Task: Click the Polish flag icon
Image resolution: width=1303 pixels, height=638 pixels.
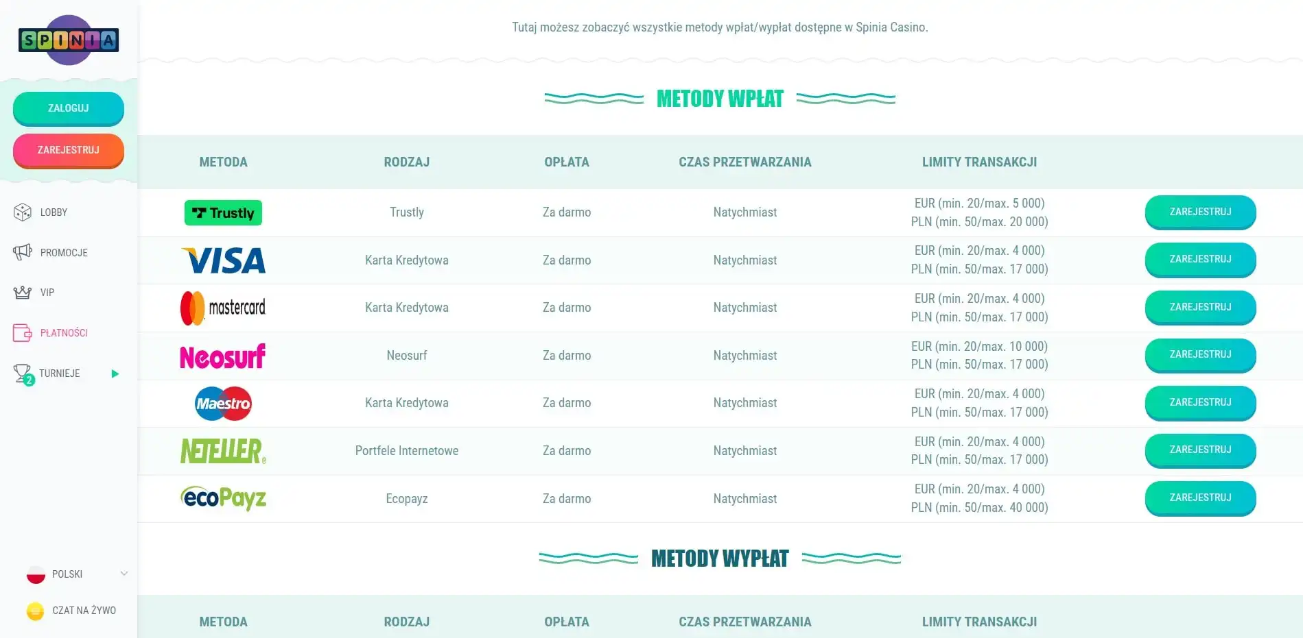Action: [x=36, y=574]
